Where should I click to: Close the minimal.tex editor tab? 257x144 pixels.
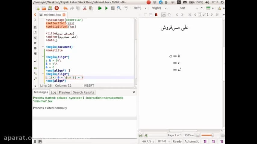[64, 15]
